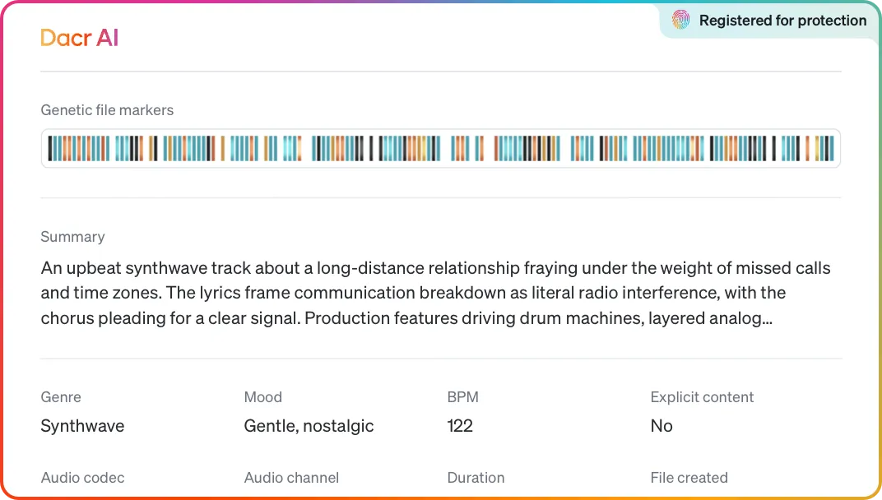Click the Summary section heading
The image size is (882, 500).
[x=72, y=237]
